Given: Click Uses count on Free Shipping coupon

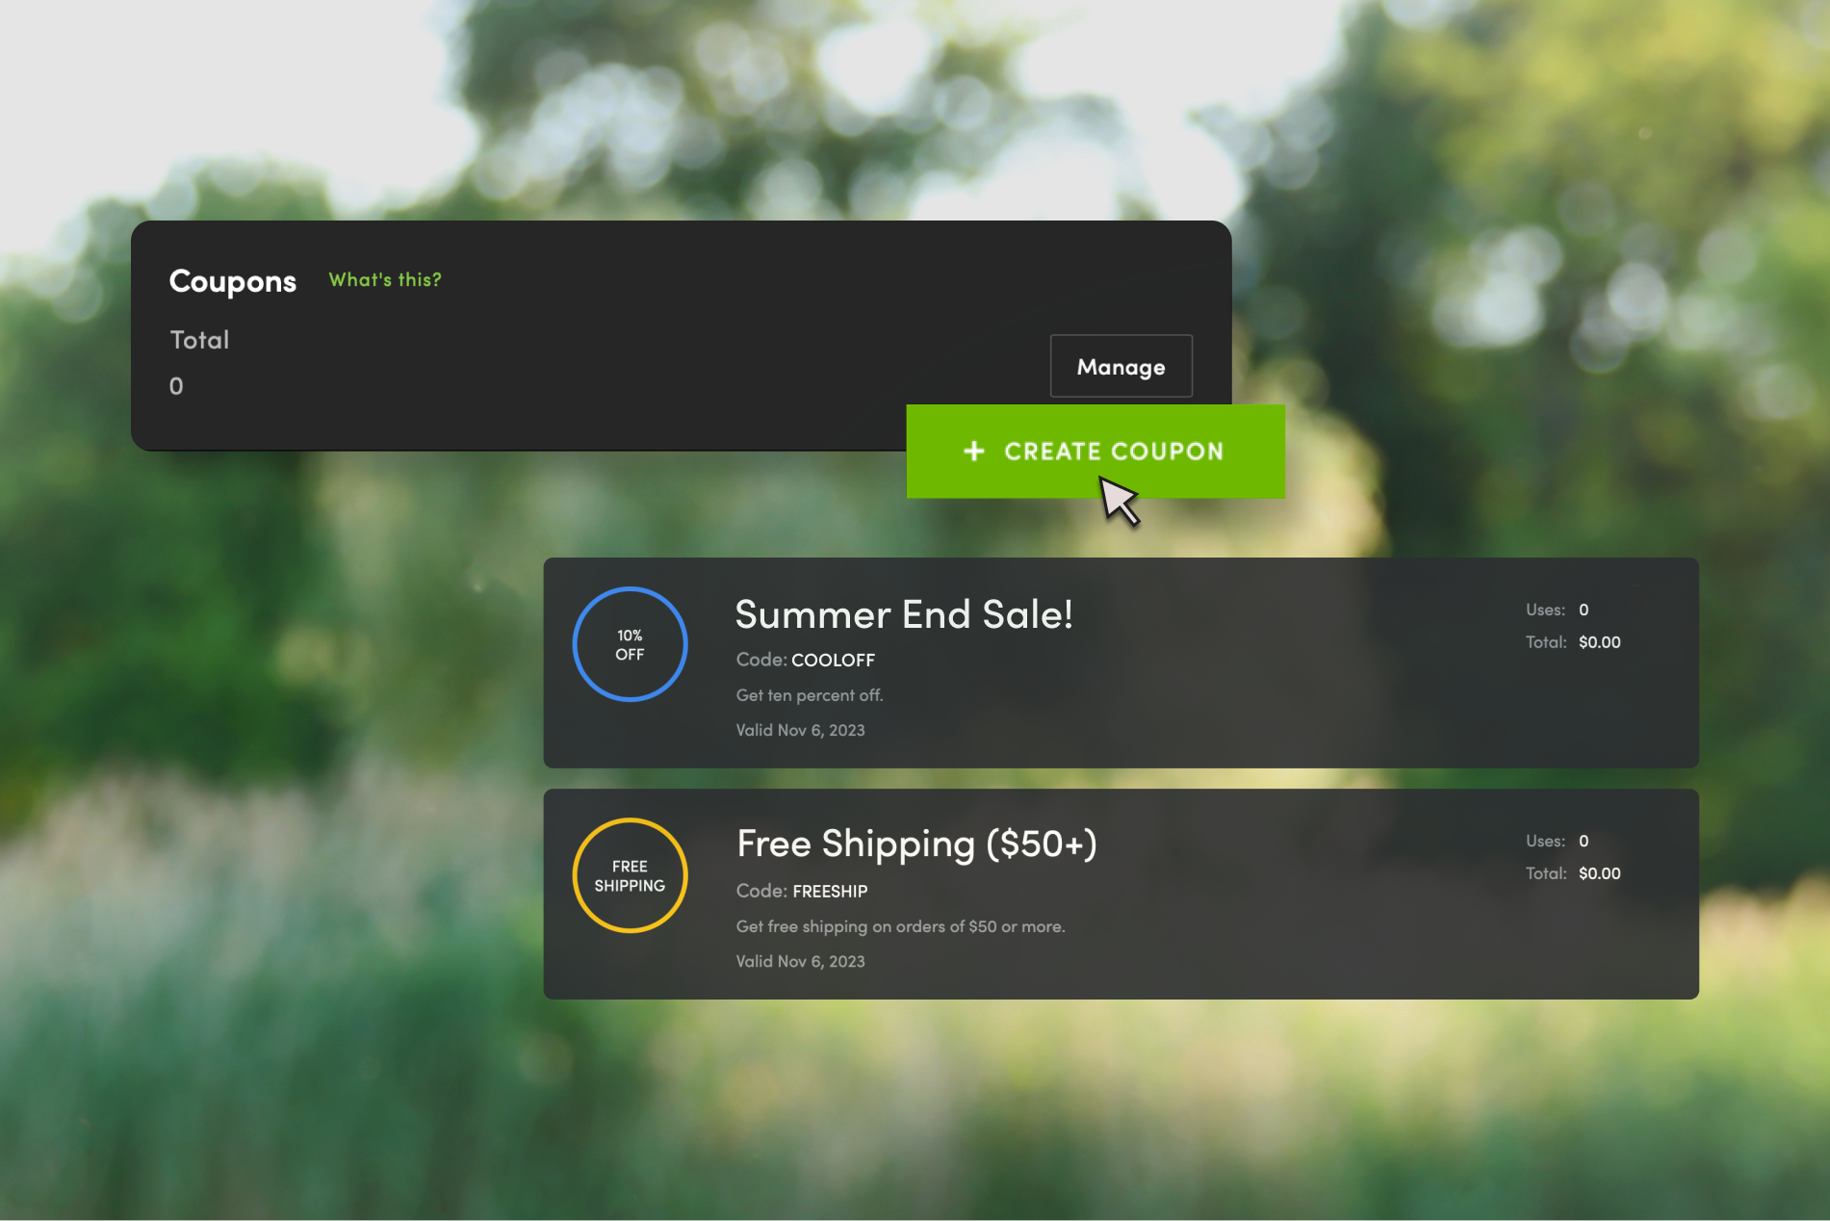Looking at the screenshot, I should pyautogui.click(x=1584, y=841).
